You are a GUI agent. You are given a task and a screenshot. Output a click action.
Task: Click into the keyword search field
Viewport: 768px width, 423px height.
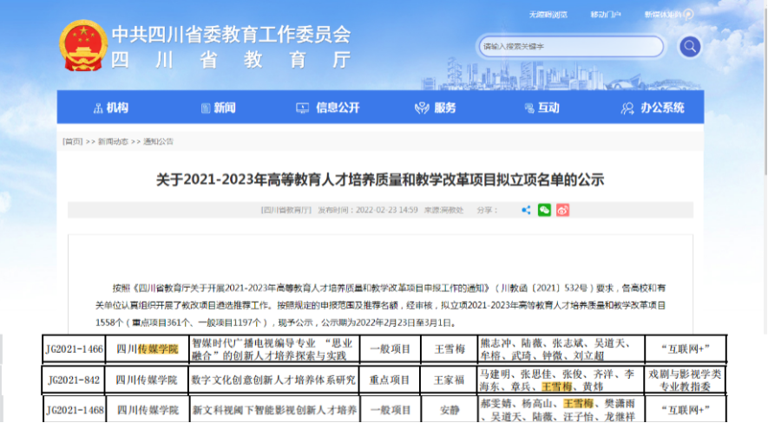[x=568, y=47]
